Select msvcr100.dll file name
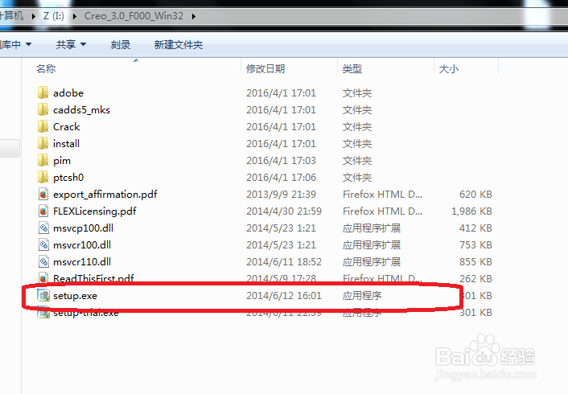The width and height of the screenshot is (568, 394). pyautogui.click(x=82, y=245)
